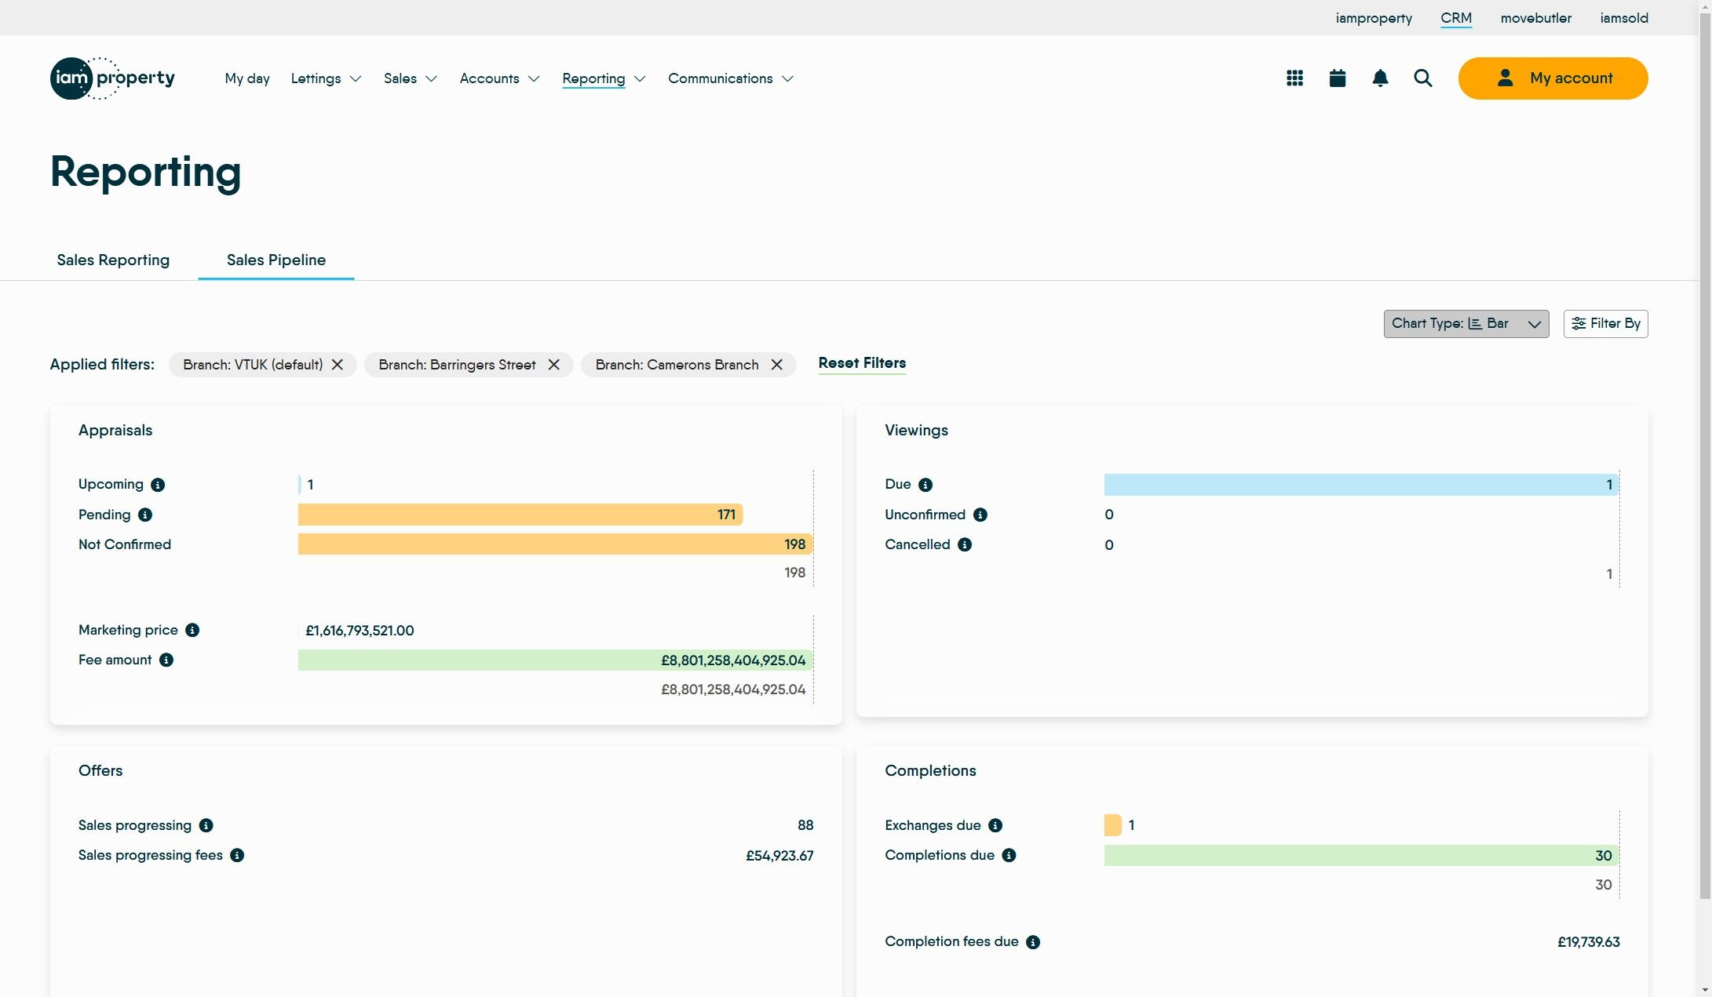This screenshot has width=1712, height=997.
Task: Click the search magnifier icon
Action: (1422, 78)
